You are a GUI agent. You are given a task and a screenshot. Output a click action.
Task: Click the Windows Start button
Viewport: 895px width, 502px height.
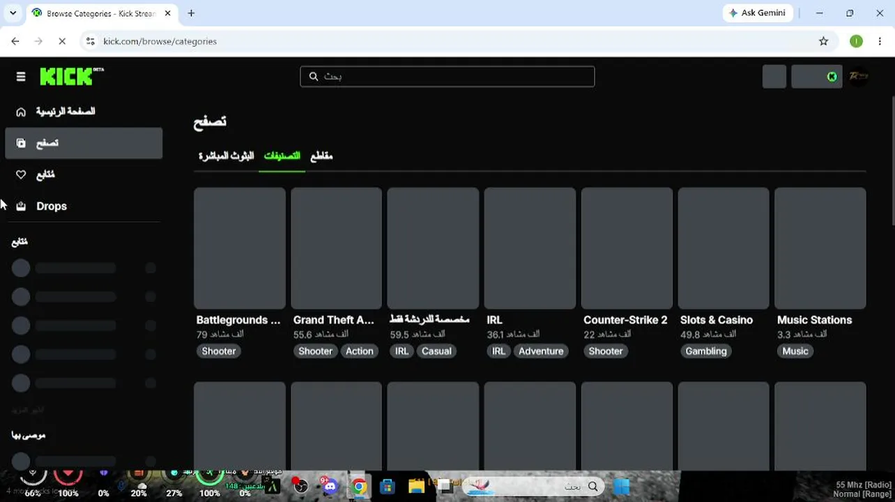[x=622, y=487]
